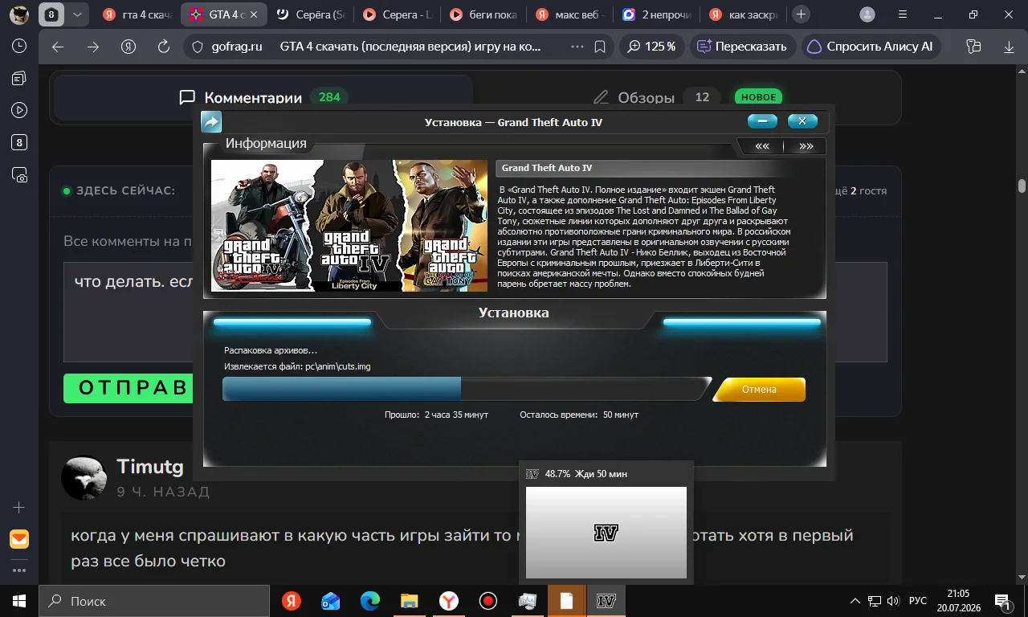Image resolution: width=1028 pixels, height=617 pixels.
Task: Open the browser downloads panel
Action: pos(1010,47)
